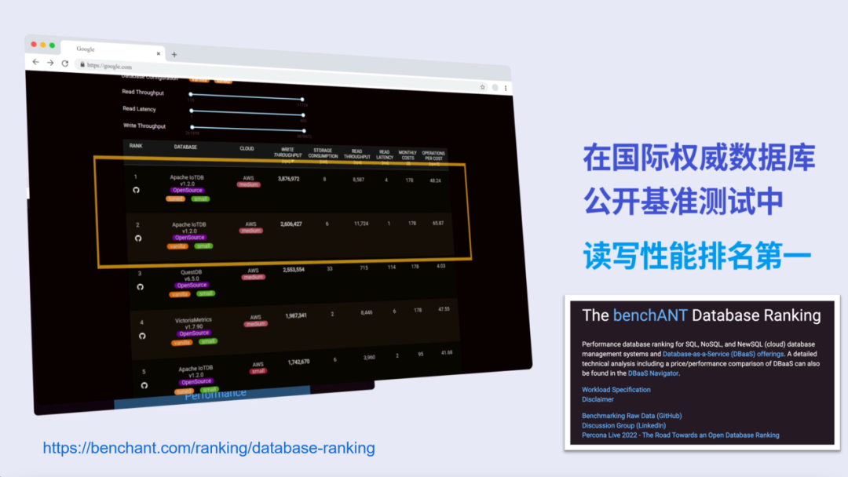Open GitHub icon for rank 1 Apache IoTDB
This screenshot has width=848, height=477.
click(x=137, y=190)
